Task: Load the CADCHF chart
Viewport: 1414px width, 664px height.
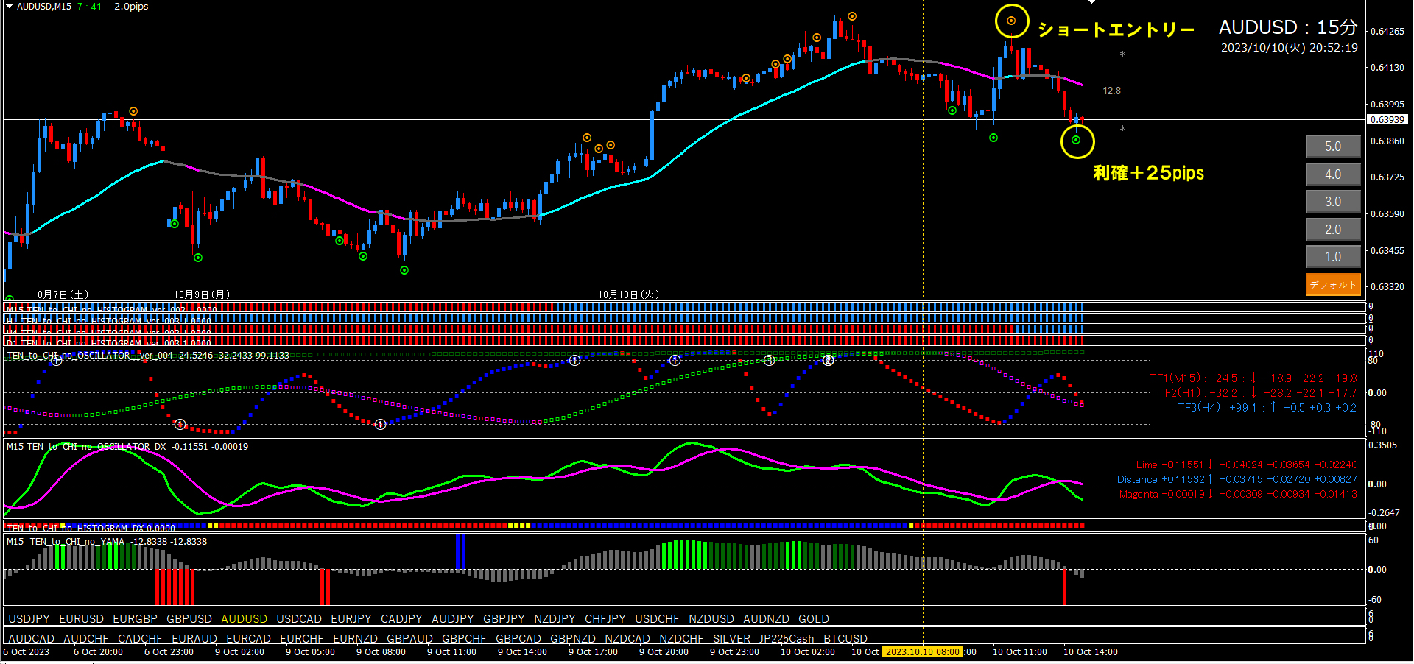Action: click(x=140, y=639)
